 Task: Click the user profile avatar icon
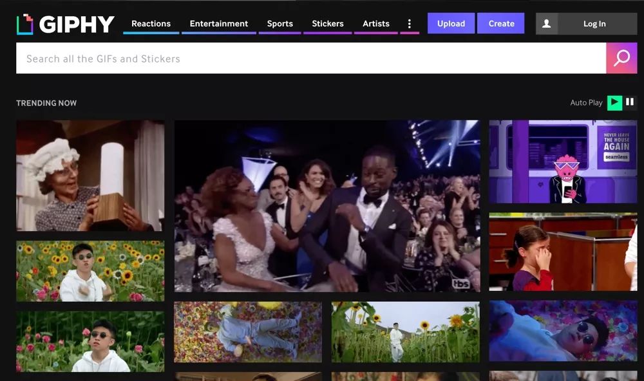[x=547, y=24]
